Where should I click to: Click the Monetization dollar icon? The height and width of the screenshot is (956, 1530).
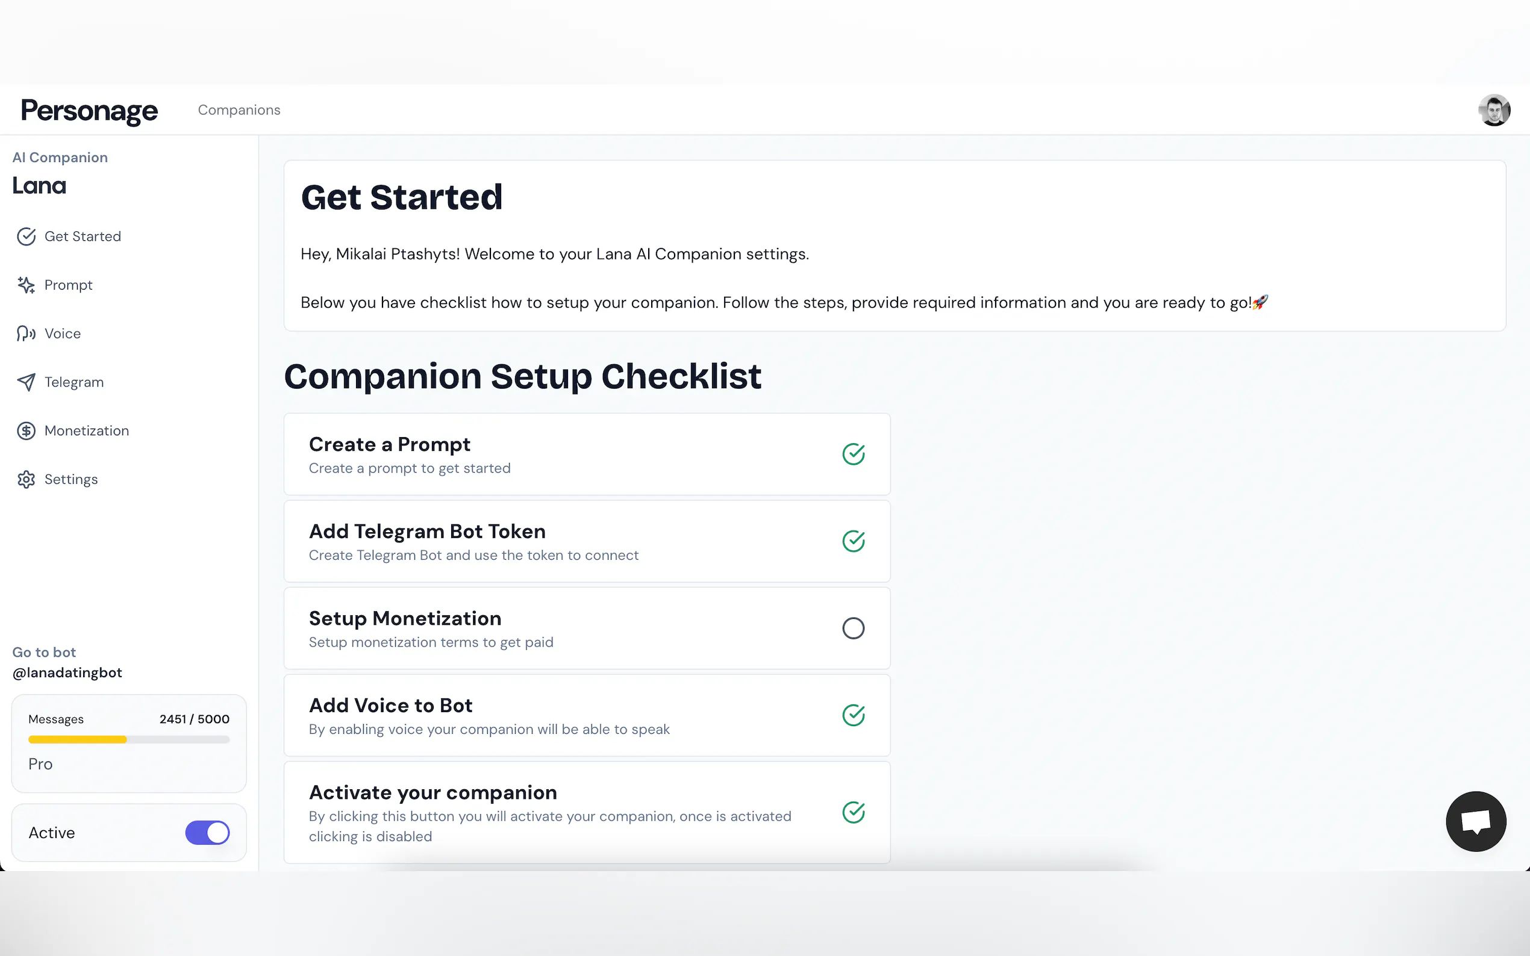pyautogui.click(x=26, y=431)
